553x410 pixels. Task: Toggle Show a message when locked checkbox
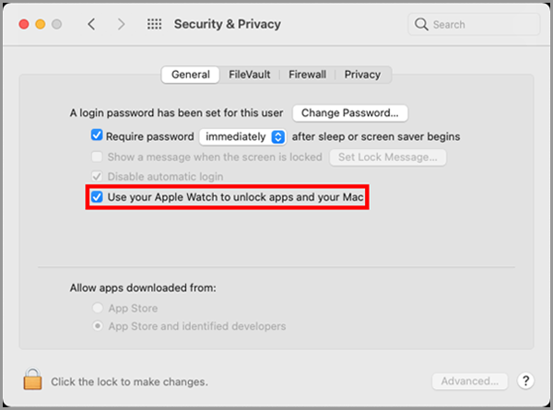[x=97, y=157]
